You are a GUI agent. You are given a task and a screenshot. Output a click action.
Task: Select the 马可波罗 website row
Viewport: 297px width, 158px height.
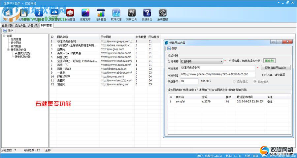(105, 45)
